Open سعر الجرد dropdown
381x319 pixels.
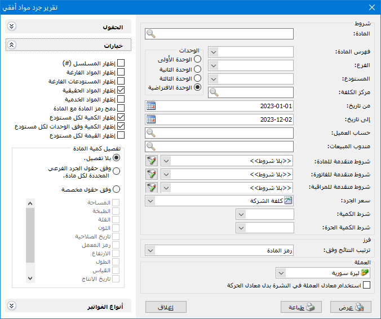(150, 201)
